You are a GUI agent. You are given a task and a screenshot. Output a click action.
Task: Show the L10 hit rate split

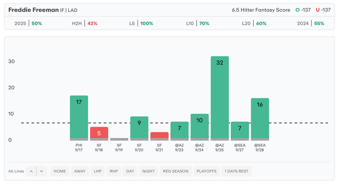198,23
